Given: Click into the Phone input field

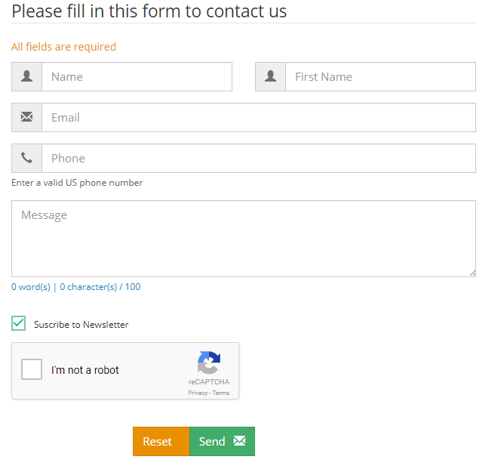Looking at the screenshot, I should [x=258, y=158].
